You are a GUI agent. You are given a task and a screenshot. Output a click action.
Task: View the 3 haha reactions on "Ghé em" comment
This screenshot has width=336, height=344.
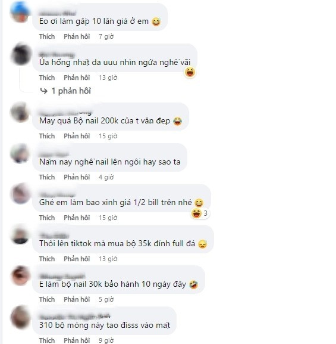pyautogui.click(x=200, y=213)
